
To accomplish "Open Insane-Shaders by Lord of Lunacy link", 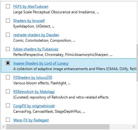I will coord(41,63).
